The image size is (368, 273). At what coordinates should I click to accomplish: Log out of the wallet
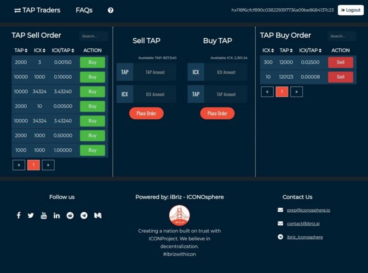(x=351, y=10)
